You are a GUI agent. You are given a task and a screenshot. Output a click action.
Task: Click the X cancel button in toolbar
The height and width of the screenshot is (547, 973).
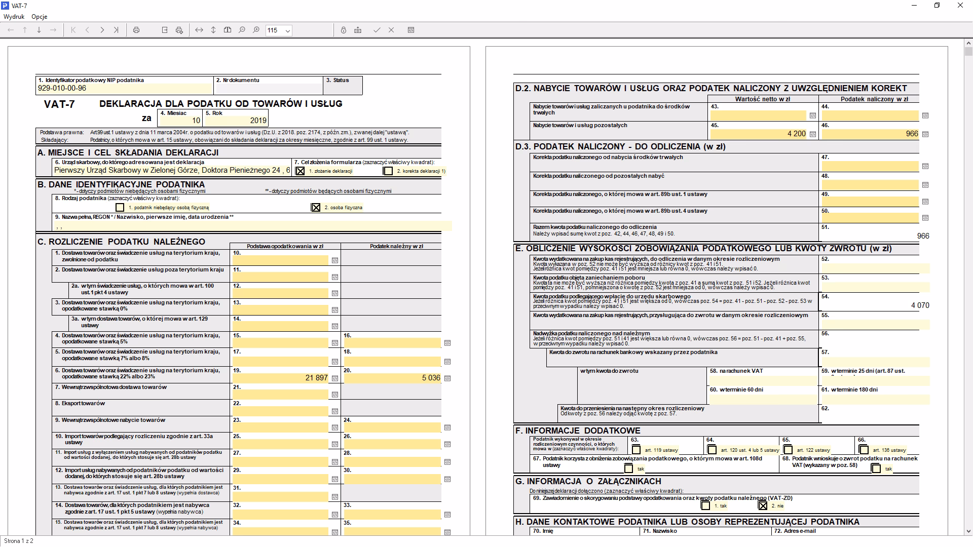tap(391, 30)
